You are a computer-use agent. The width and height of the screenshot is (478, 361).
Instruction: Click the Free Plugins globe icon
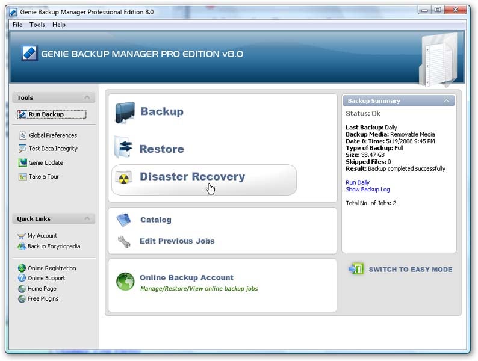(22, 299)
